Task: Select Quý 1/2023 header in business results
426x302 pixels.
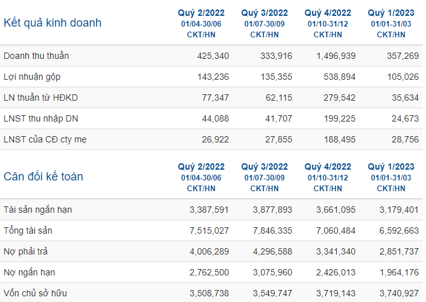Action: [x=391, y=13]
